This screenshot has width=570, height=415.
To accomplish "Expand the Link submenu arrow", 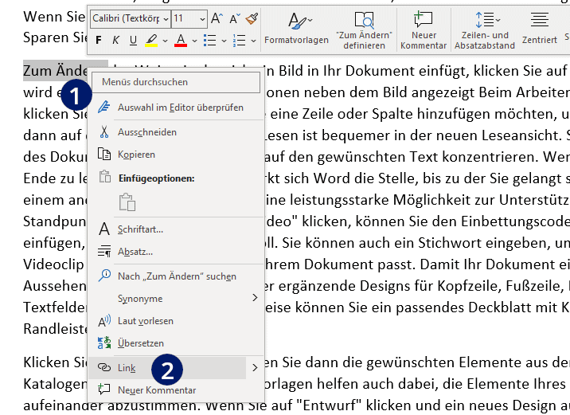I will [255, 368].
